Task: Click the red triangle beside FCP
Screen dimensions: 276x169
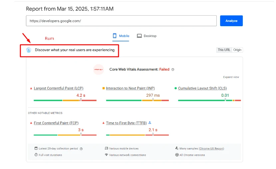Action: click(31, 123)
